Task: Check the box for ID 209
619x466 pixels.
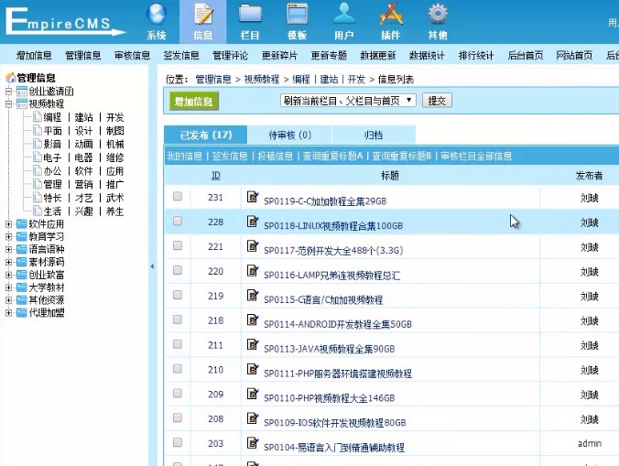Action: (178, 393)
